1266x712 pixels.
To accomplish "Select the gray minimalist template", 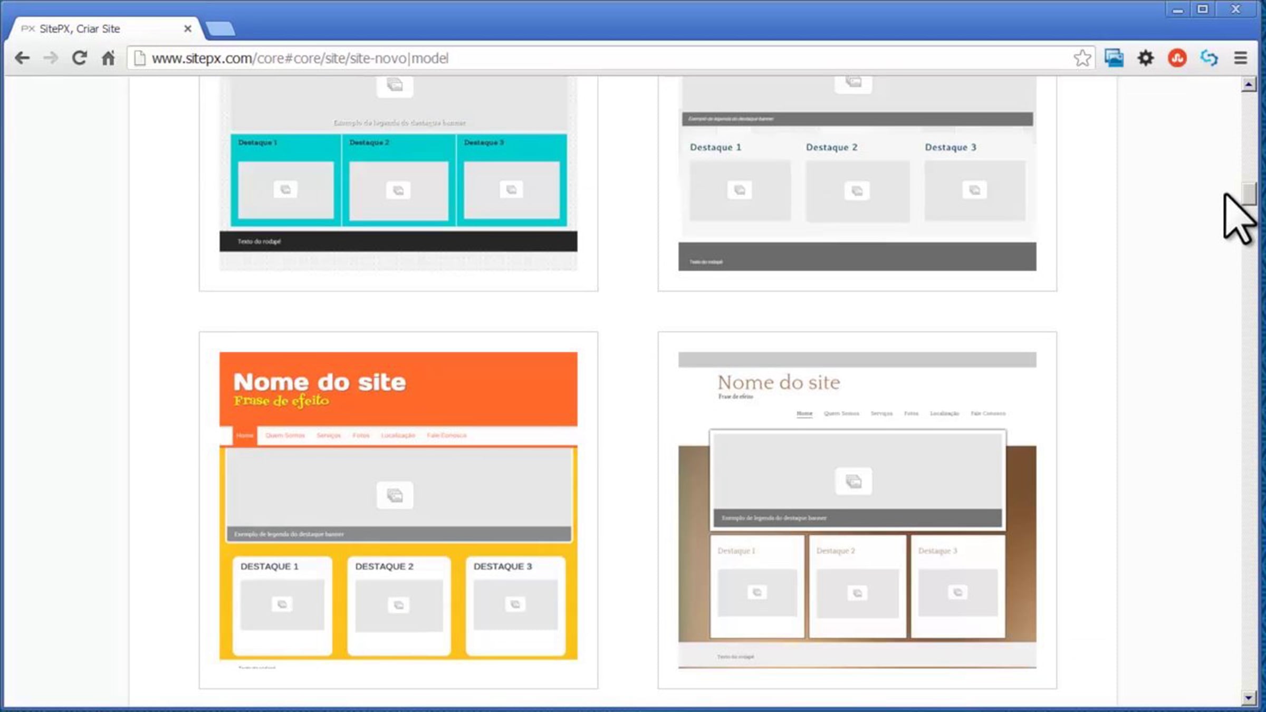I will coord(857,179).
